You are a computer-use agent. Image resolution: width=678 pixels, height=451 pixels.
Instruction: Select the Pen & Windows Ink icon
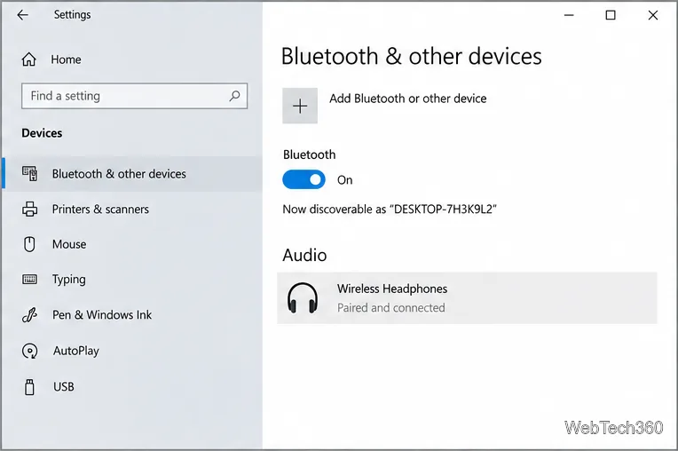[30, 315]
